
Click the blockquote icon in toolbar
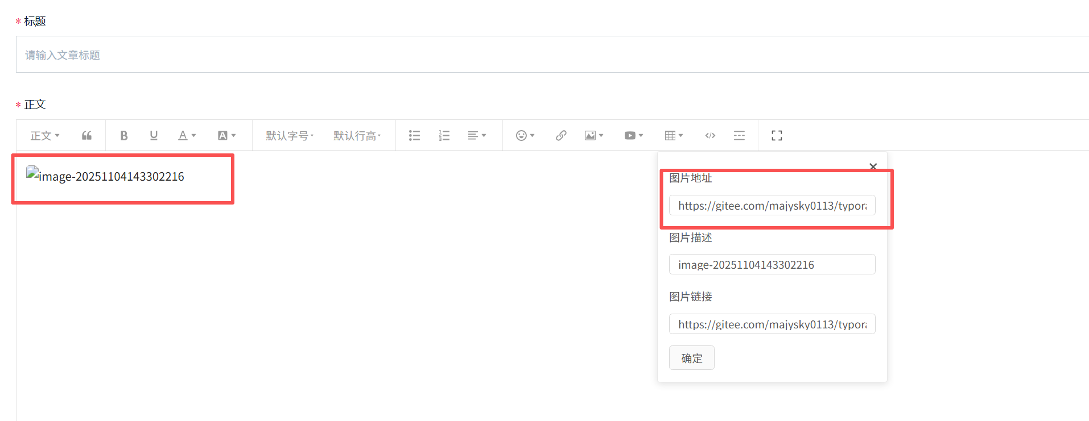tap(86, 136)
